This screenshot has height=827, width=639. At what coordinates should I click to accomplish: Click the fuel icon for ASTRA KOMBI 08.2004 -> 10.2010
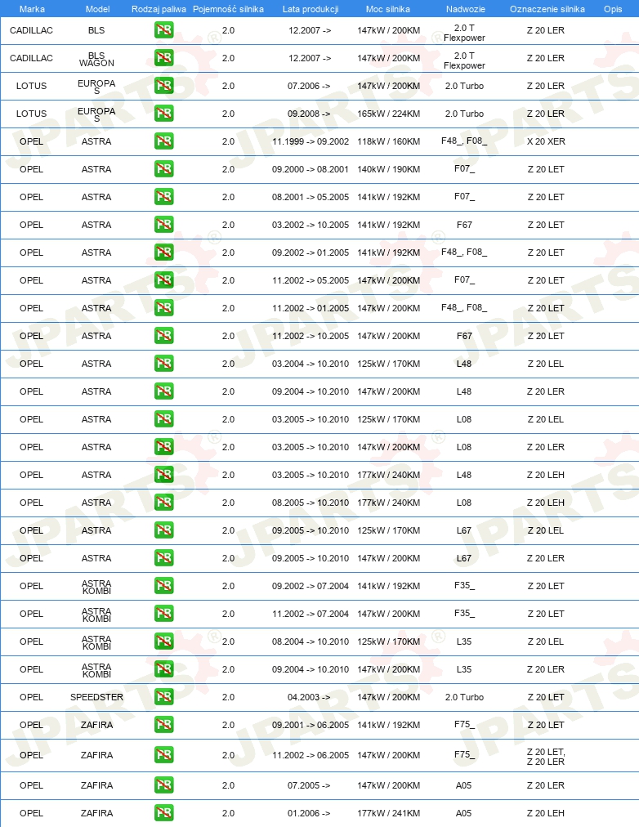click(x=164, y=641)
